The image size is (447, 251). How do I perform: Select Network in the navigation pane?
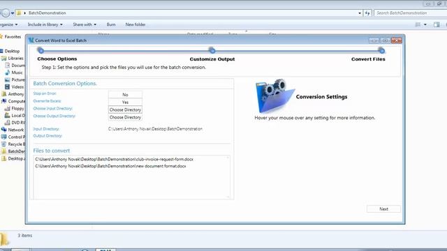coord(15,130)
